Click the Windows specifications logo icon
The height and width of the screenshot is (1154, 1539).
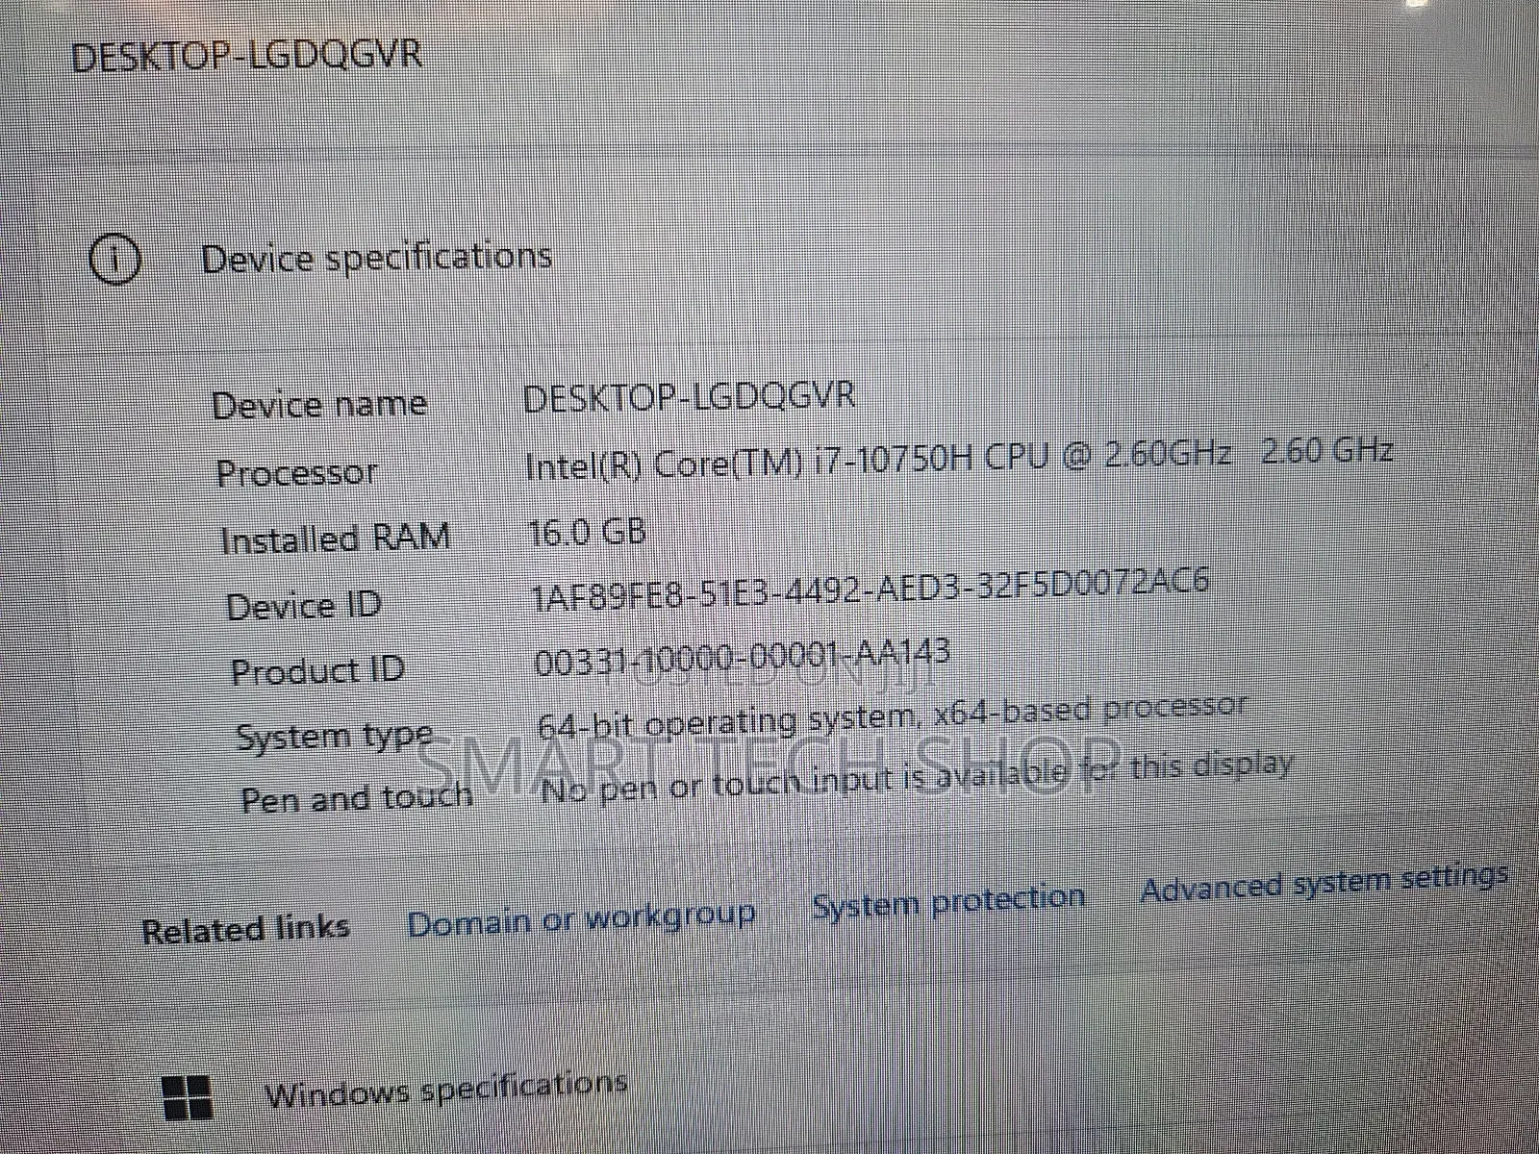187,1097
